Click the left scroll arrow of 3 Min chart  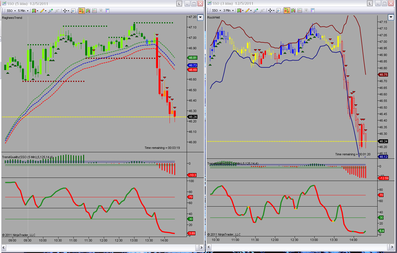click(209, 247)
